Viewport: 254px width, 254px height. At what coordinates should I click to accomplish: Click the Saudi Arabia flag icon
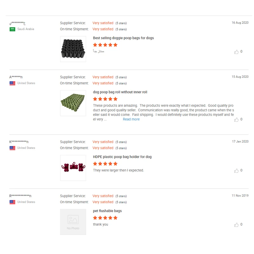click(x=12, y=29)
